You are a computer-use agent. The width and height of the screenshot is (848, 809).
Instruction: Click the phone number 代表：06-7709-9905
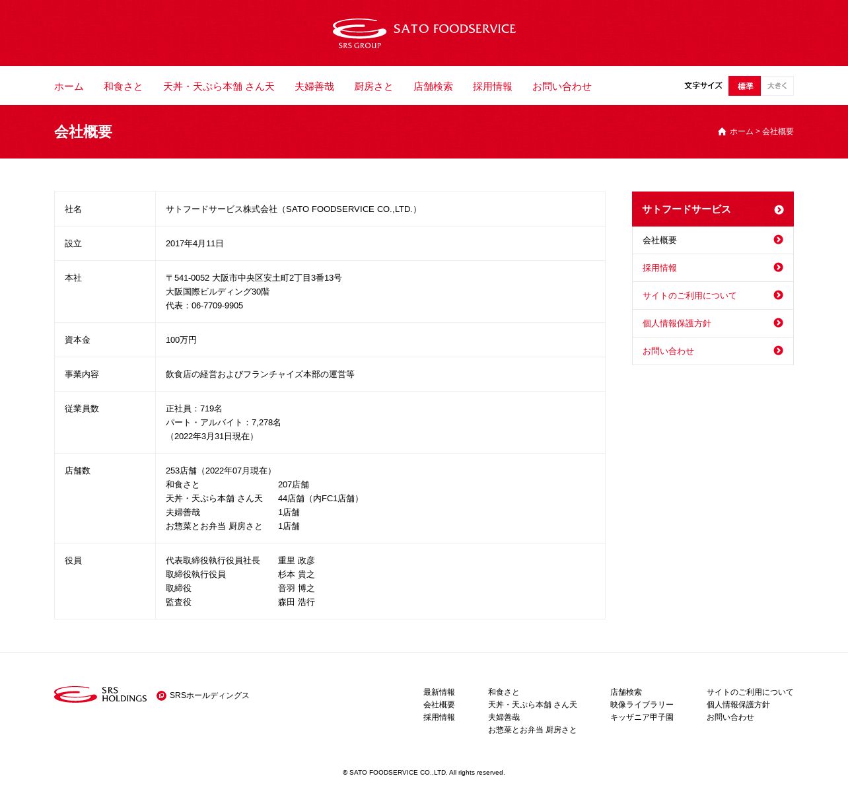click(x=205, y=306)
